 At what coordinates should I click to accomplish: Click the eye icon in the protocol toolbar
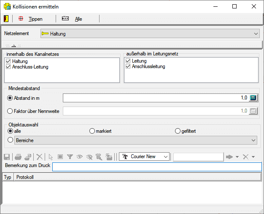click(x=79, y=156)
